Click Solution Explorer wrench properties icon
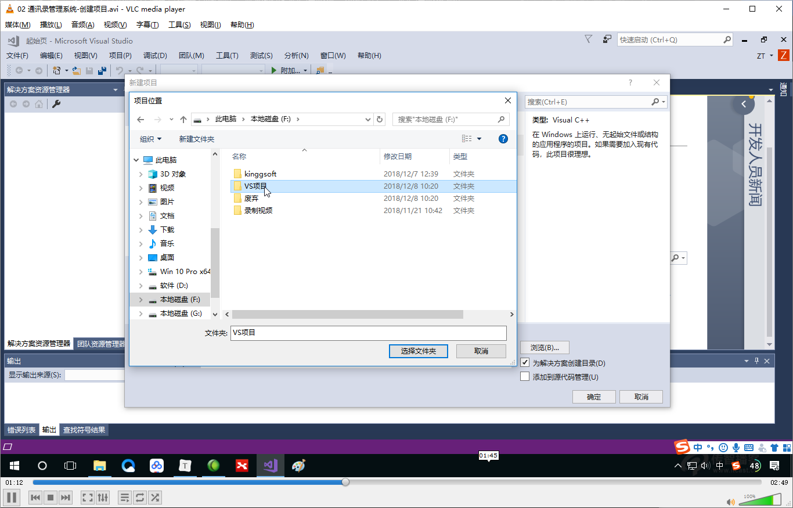 click(x=56, y=104)
